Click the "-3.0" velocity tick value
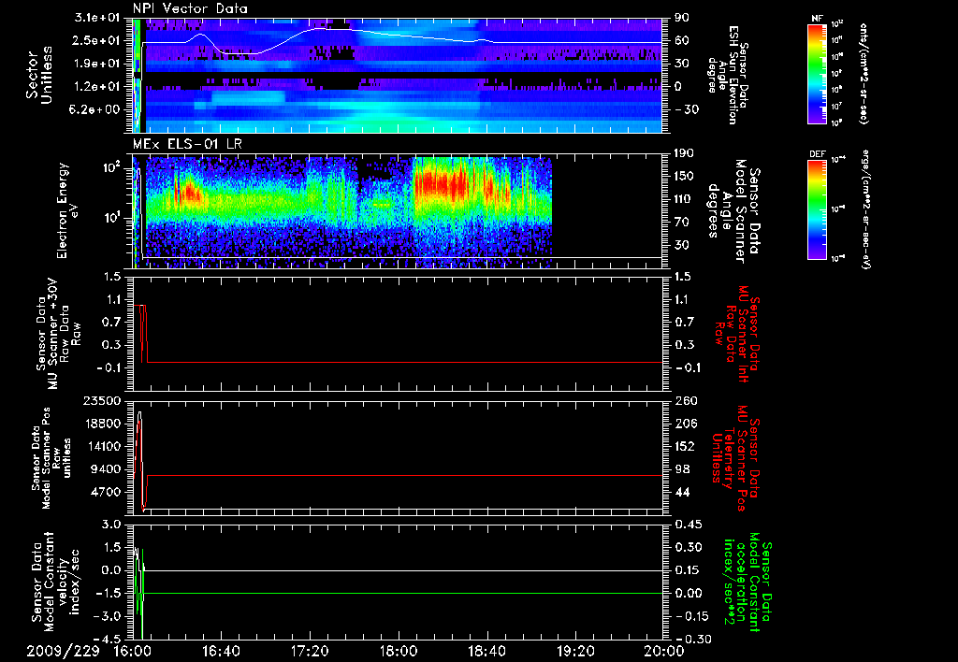Image resolution: width=958 pixels, height=662 pixels. click(107, 616)
